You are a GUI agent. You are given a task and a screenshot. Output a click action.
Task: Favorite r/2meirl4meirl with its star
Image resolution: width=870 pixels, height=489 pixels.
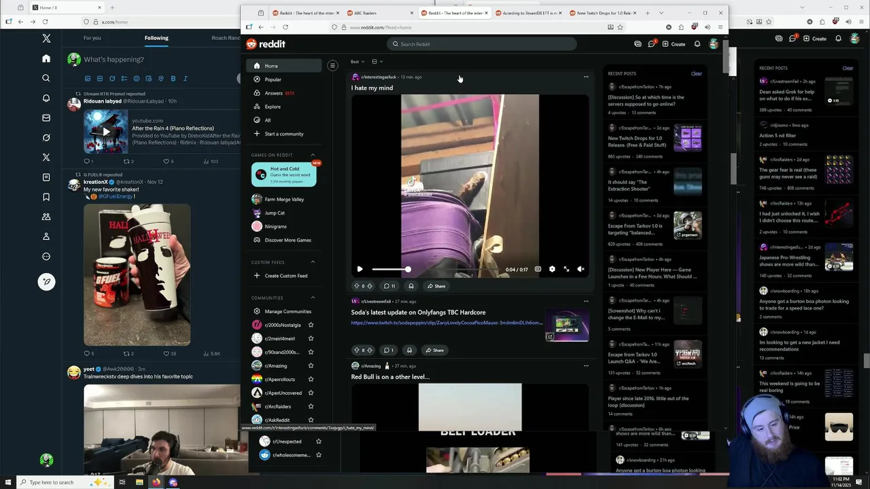click(311, 338)
